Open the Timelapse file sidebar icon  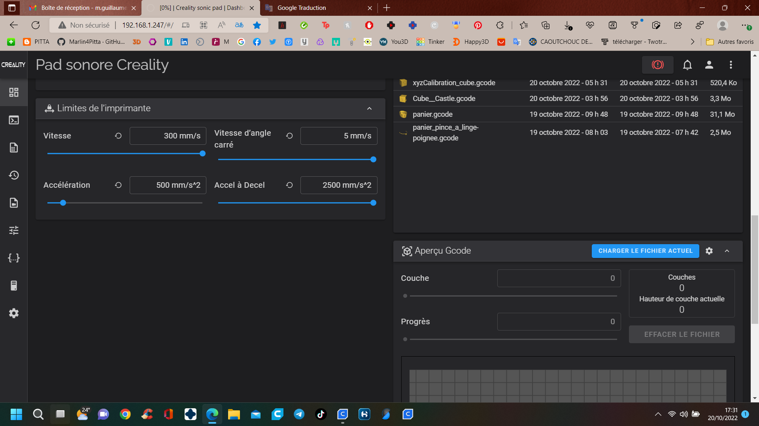[14, 203]
